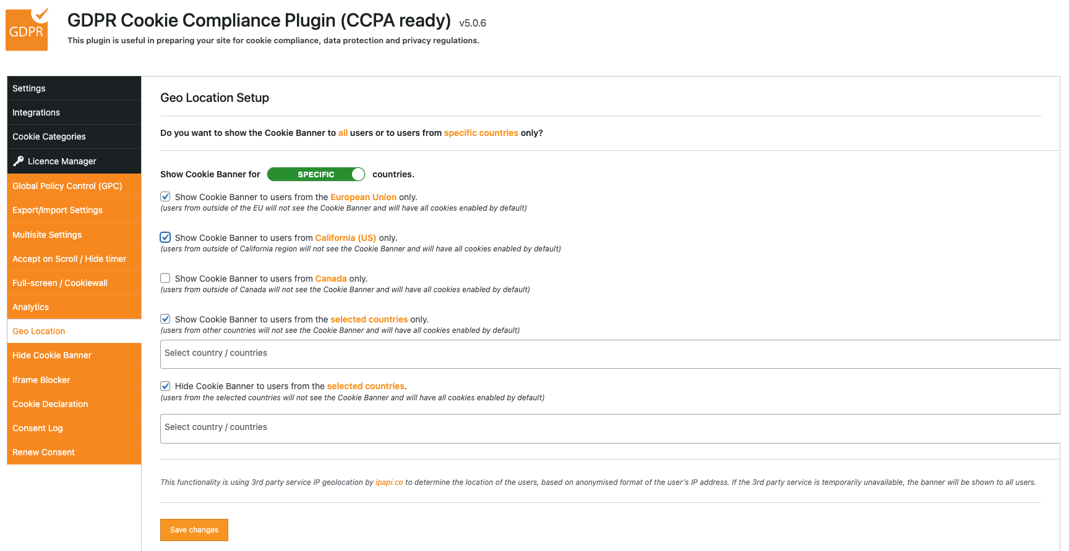The height and width of the screenshot is (551, 1069).
Task: Open the Settings tab in sidebar
Action: pyautogui.click(x=29, y=88)
